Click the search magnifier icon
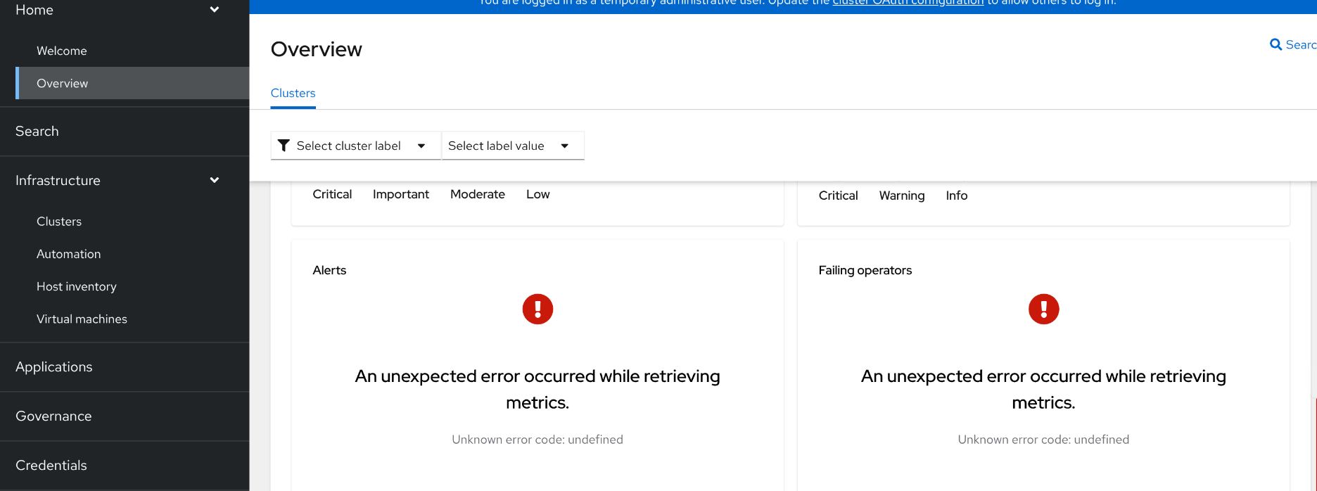The image size is (1317, 491). tap(1275, 44)
